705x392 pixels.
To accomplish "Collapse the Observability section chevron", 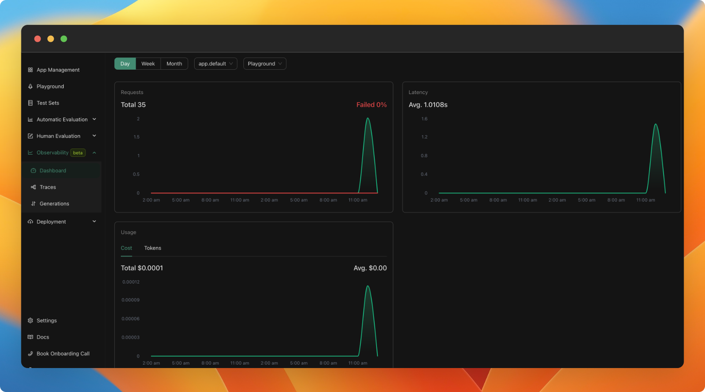I will [94, 153].
